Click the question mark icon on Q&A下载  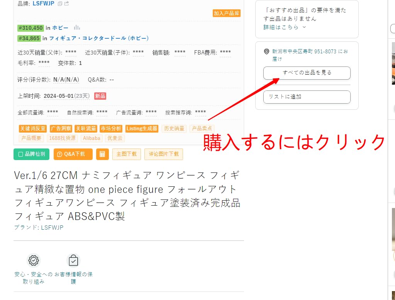(x=60, y=154)
